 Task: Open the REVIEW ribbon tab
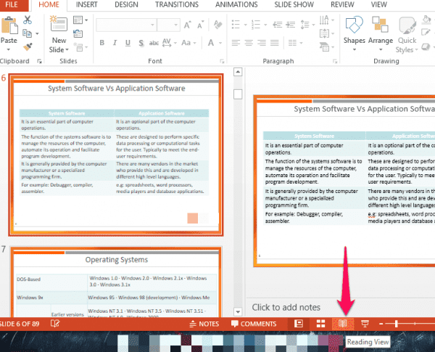point(342,5)
